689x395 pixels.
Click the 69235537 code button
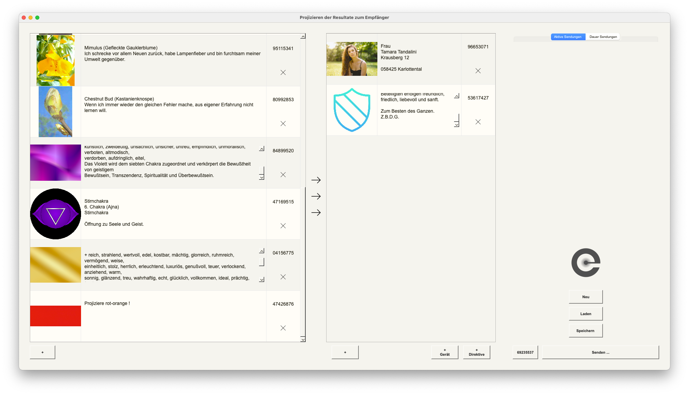pos(525,352)
